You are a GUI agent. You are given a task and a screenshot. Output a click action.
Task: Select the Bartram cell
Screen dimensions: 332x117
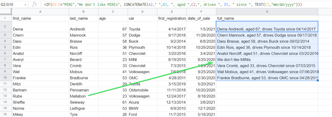point(41,90)
